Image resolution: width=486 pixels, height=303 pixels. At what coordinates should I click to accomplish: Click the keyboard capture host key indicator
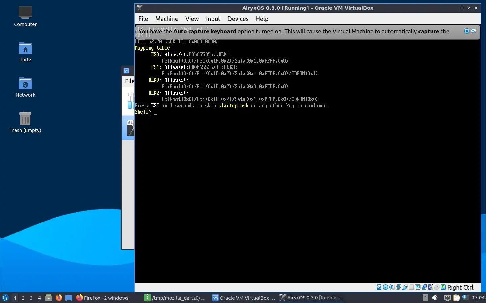pos(443,287)
